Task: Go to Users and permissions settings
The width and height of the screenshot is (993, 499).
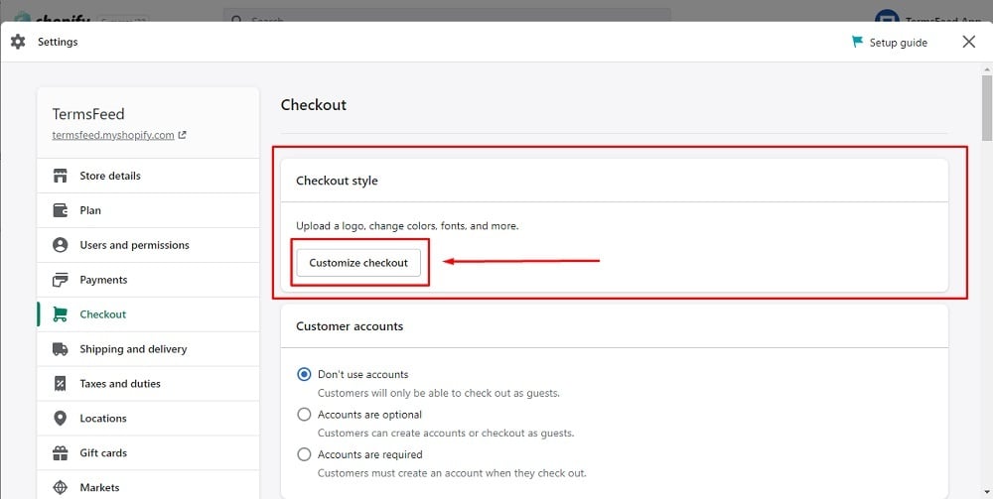Action: 148,245
